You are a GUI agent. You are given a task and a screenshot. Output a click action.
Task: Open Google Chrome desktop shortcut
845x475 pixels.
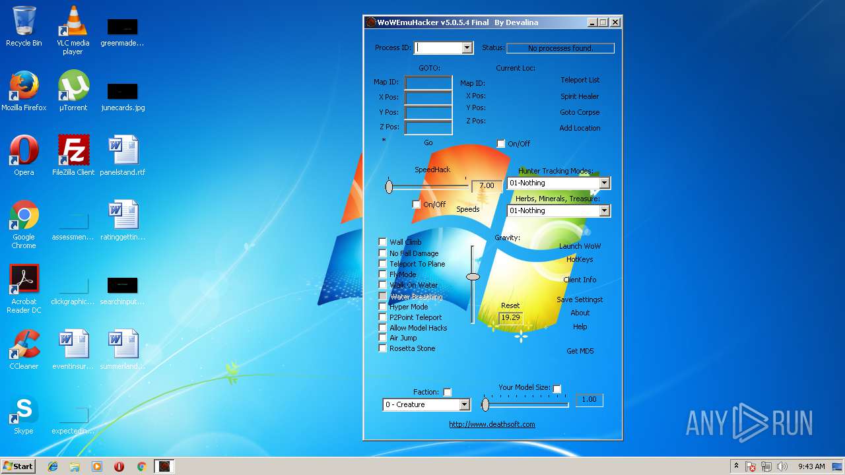[24, 225]
